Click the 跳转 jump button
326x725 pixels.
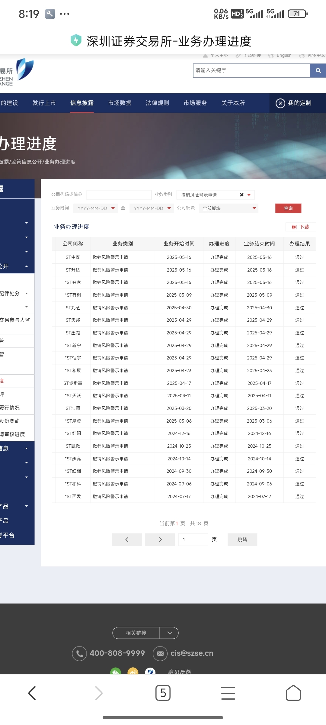[x=242, y=540]
